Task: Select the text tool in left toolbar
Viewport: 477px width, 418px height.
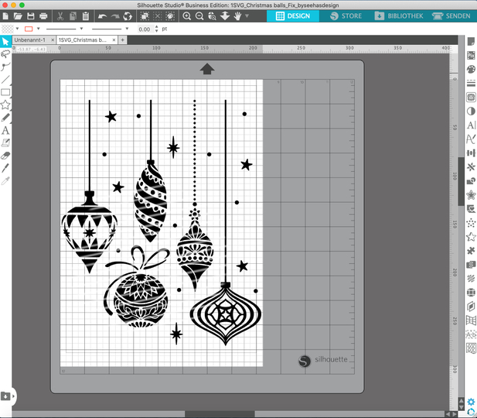Action: [x=5, y=130]
